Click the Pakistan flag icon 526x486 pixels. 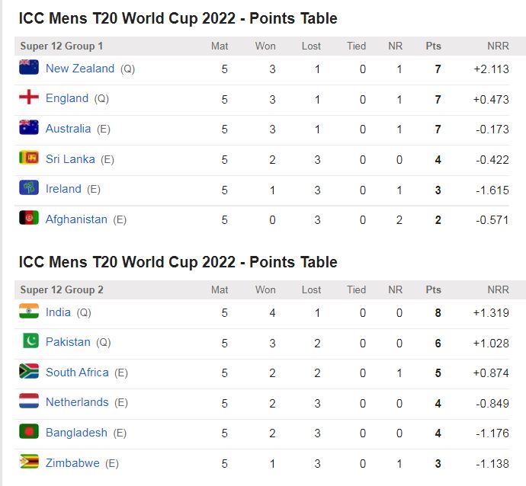click(x=29, y=341)
